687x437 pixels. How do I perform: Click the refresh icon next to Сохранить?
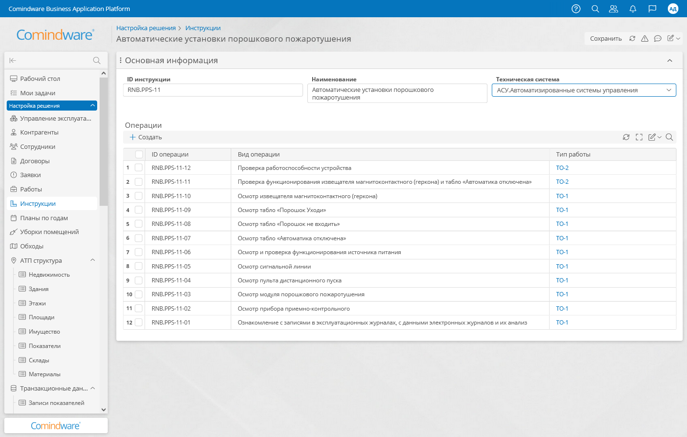(x=632, y=39)
